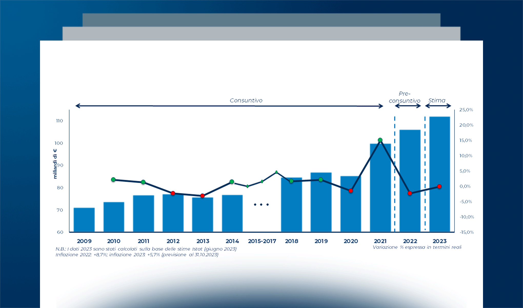
Task: Click the green data point above 2021
Action: click(x=380, y=140)
